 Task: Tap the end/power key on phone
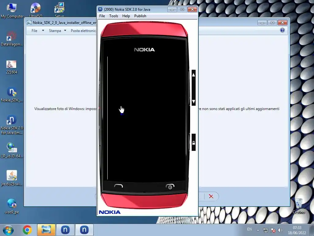point(170,187)
